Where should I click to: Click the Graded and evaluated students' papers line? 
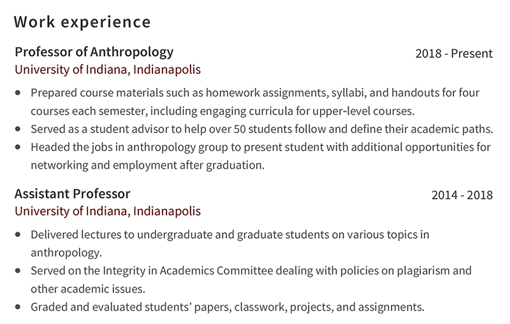228,307
